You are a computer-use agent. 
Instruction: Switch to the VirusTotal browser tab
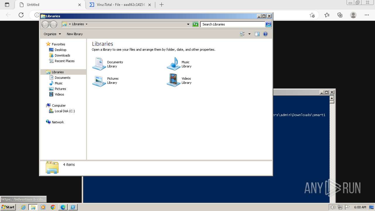pos(120,5)
